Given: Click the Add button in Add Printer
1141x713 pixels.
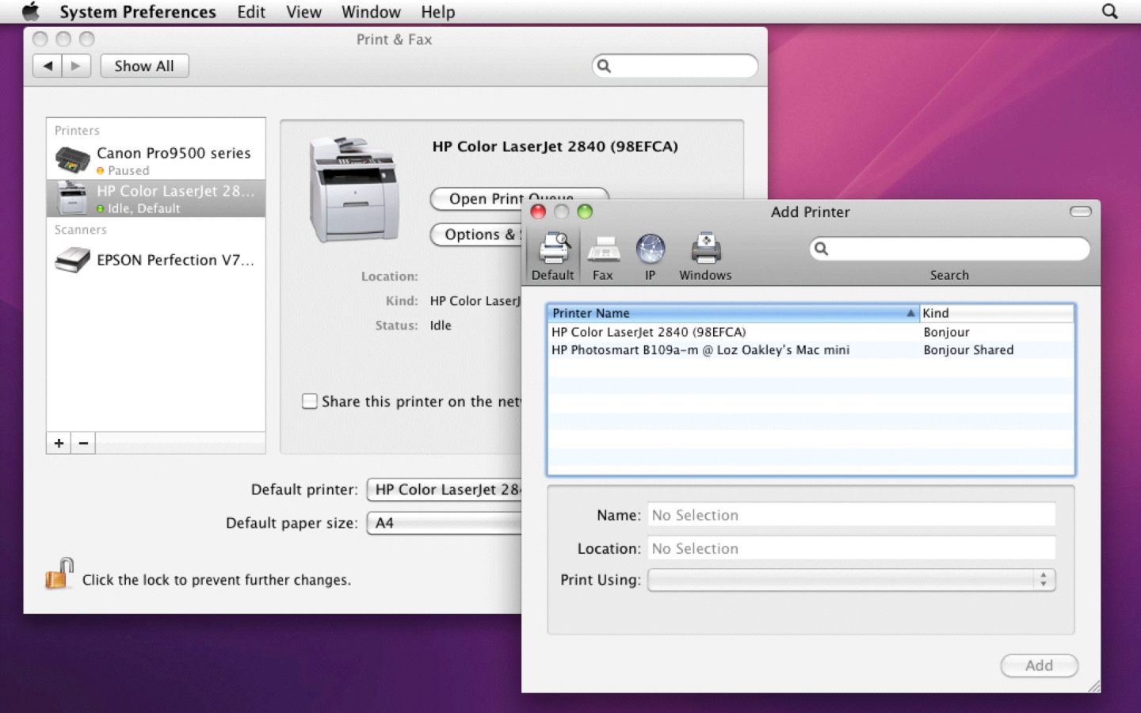Looking at the screenshot, I should click(1039, 665).
